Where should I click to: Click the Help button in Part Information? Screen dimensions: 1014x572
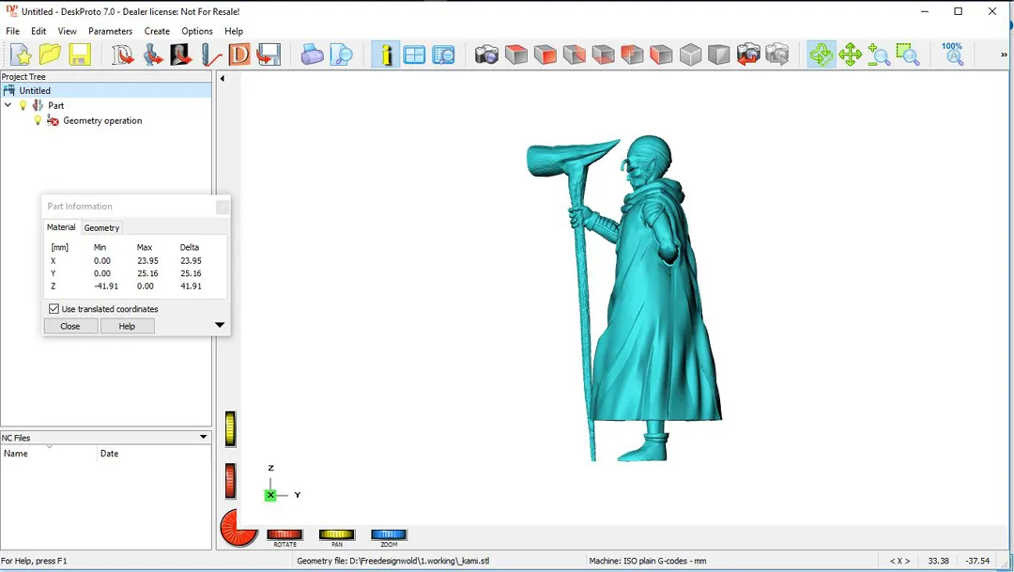(x=127, y=326)
